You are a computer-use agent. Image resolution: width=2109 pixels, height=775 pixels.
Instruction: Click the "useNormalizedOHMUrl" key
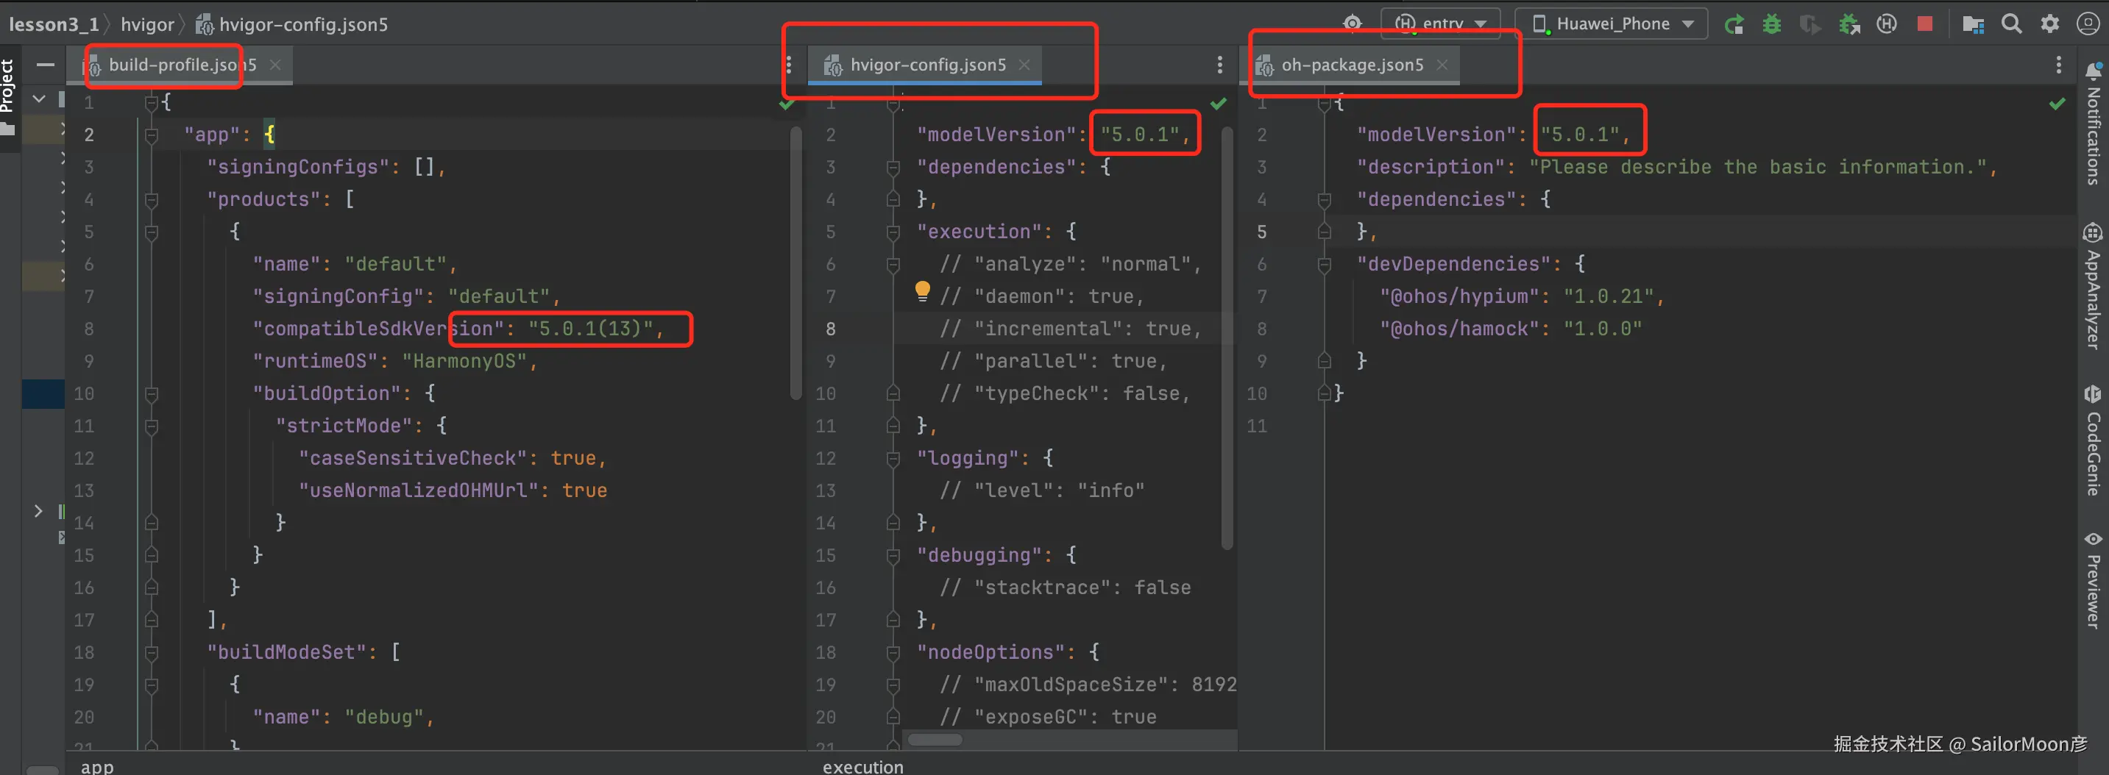tap(419, 491)
